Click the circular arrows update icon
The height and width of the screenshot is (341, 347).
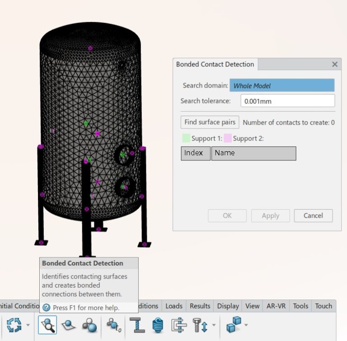click(14, 325)
